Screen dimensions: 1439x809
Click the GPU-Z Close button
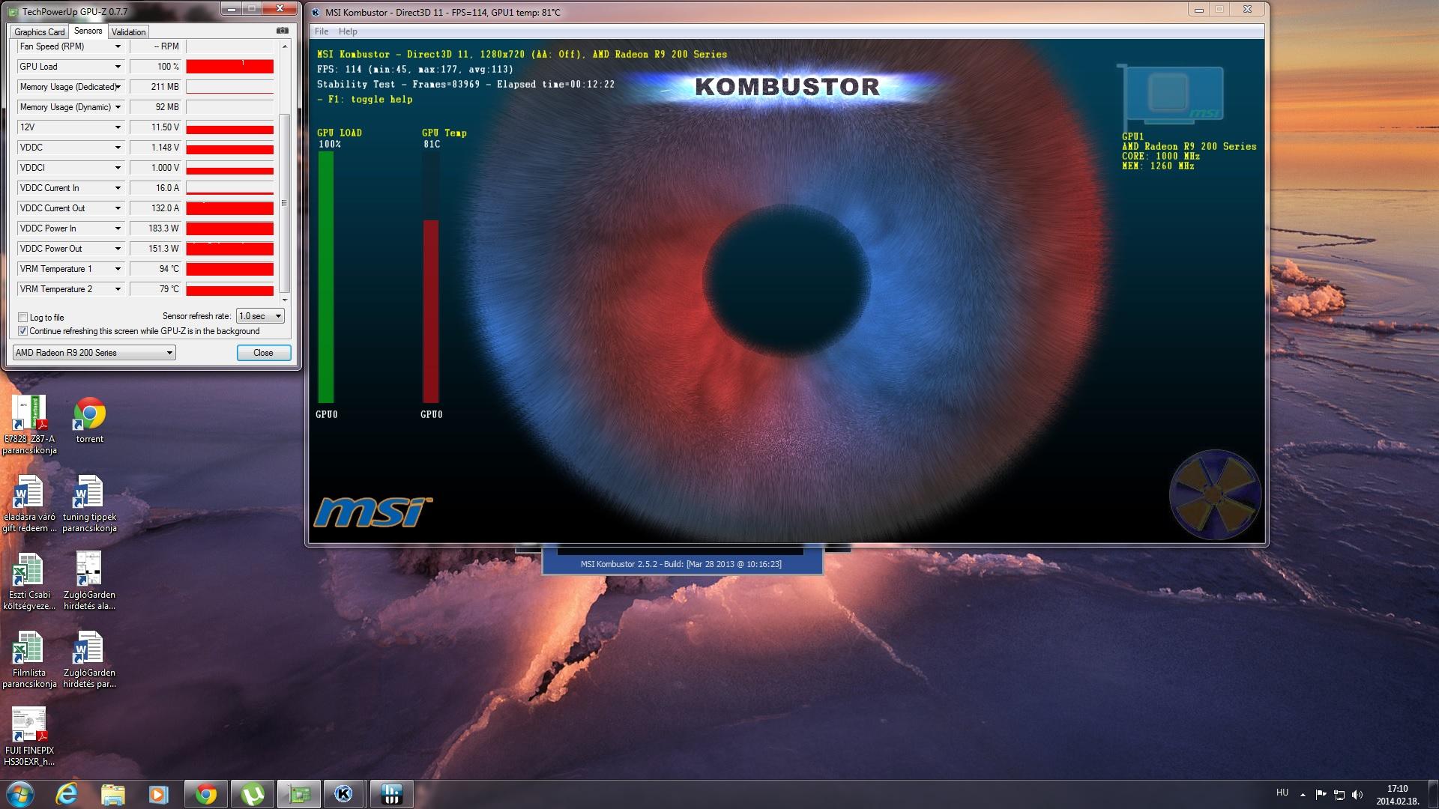click(x=263, y=353)
